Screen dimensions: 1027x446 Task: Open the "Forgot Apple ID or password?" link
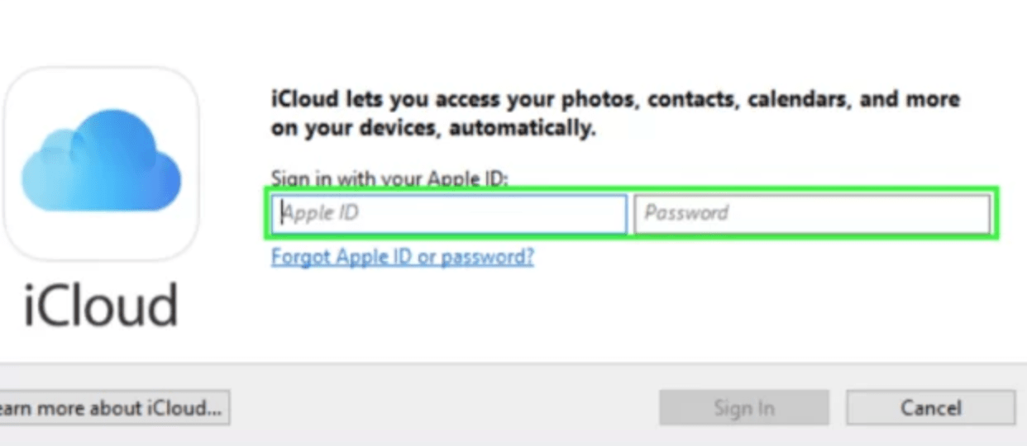pyautogui.click(x=402, y=257)
